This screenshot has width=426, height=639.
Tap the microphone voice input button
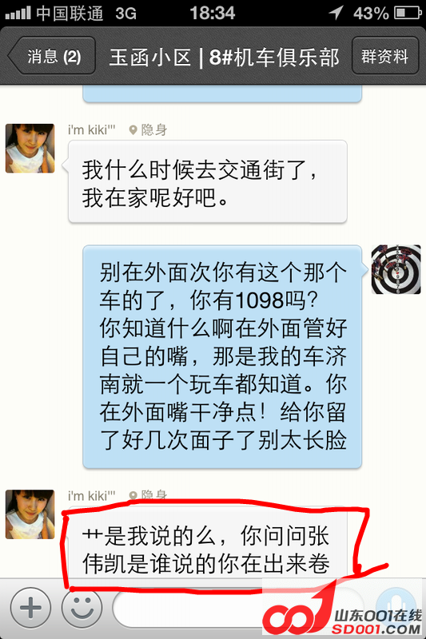click(x=396, y=606)
